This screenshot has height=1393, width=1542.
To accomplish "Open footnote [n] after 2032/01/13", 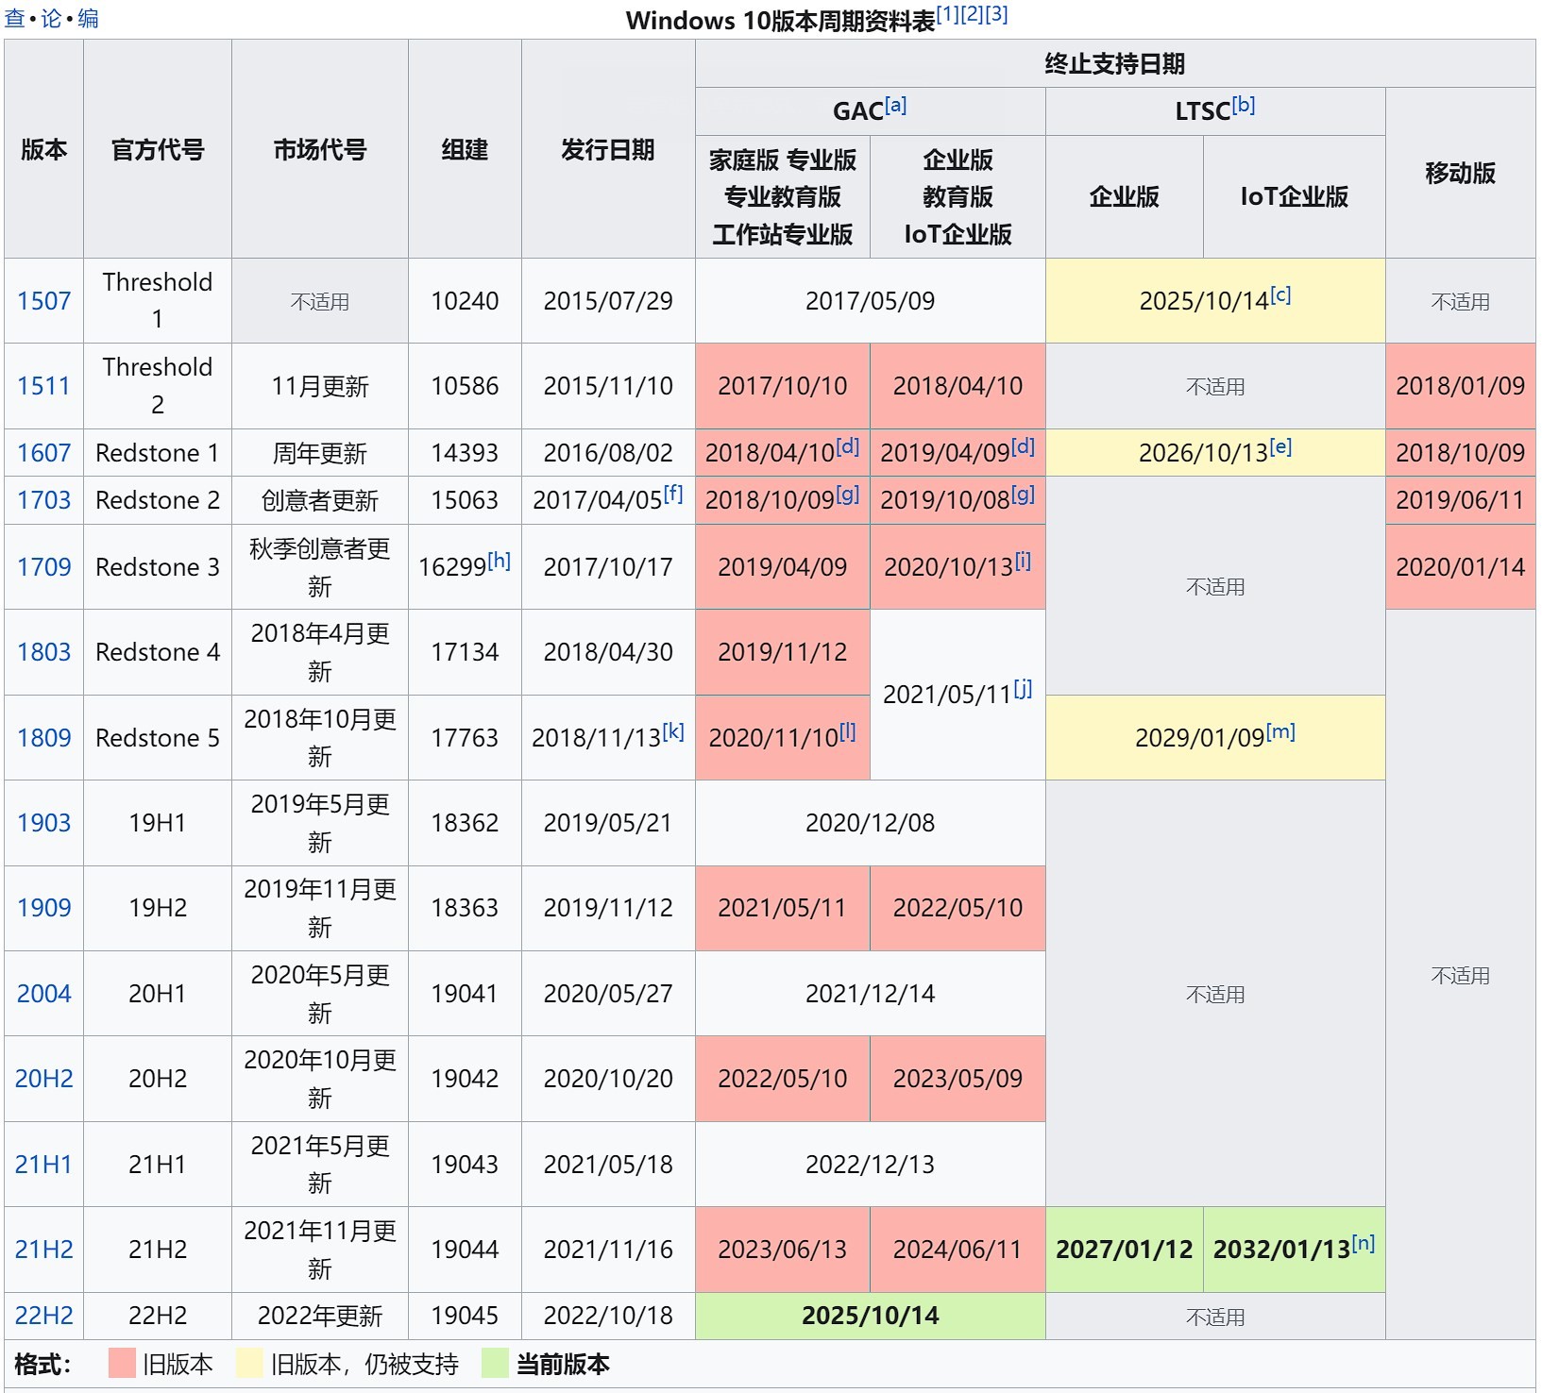I will [1364, 1243].
